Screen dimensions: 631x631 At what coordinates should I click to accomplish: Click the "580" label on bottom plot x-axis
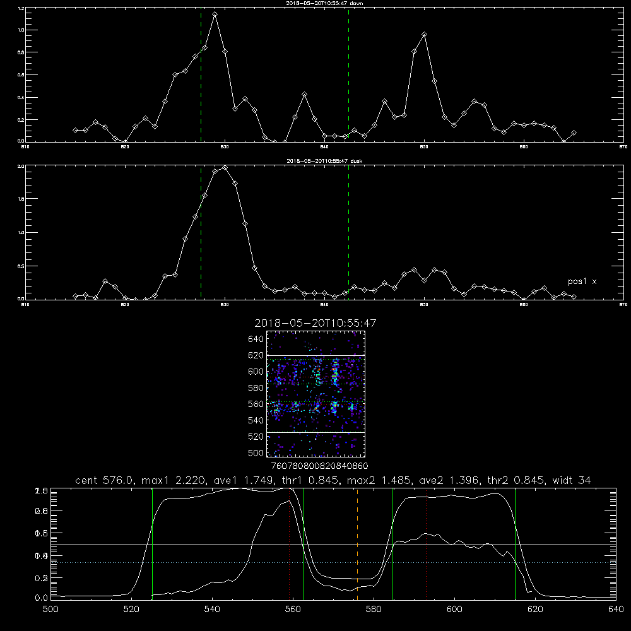(x=374, y=610)
